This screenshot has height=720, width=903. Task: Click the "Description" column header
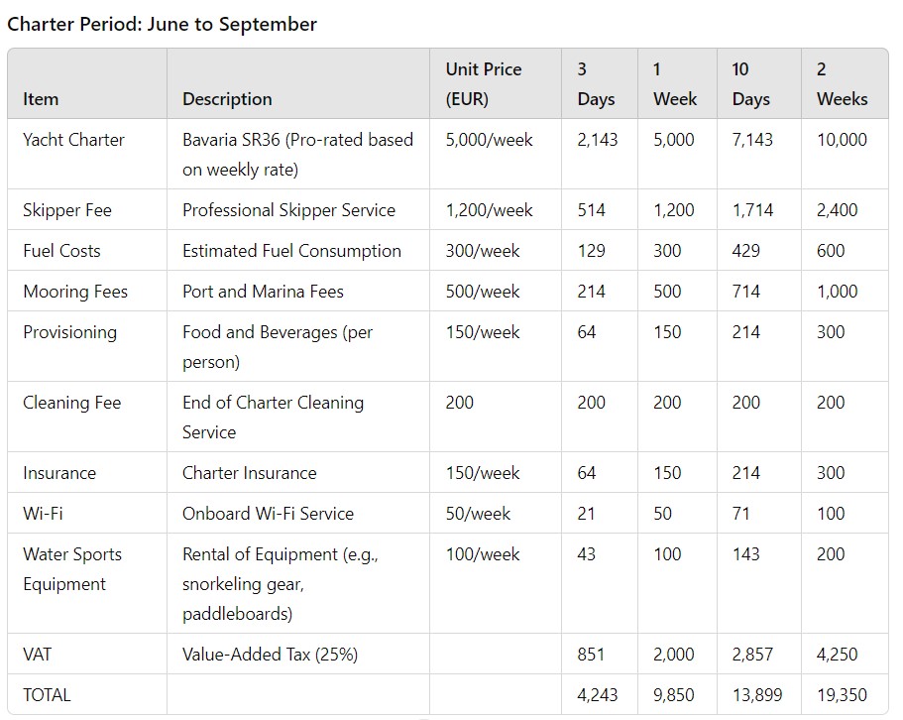tap(227, 99)
